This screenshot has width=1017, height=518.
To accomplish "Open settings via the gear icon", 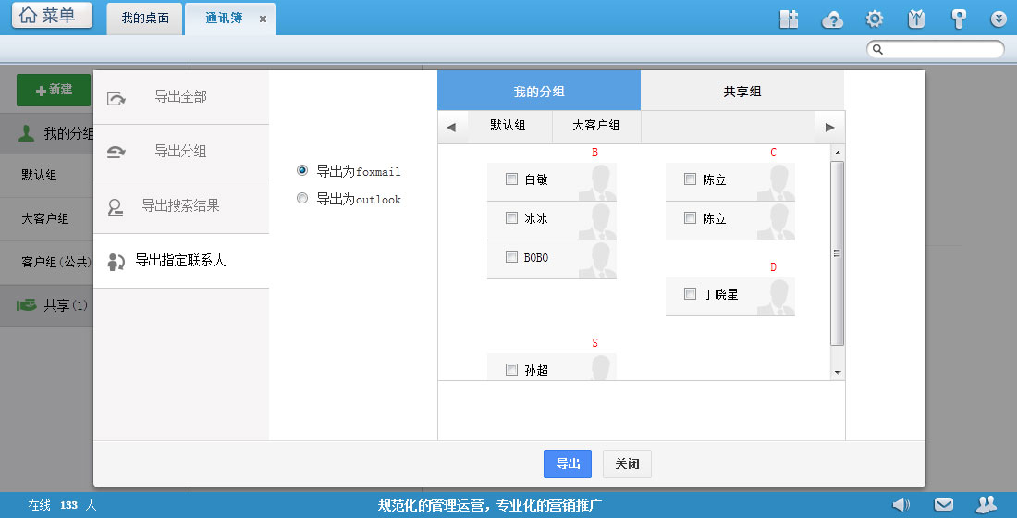I will point(874,19).
